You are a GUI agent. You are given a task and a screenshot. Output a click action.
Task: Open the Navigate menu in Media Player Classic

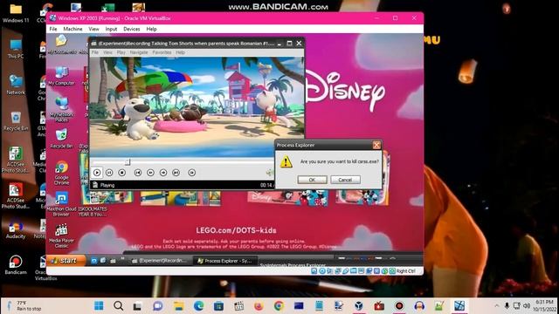point(139,52)
